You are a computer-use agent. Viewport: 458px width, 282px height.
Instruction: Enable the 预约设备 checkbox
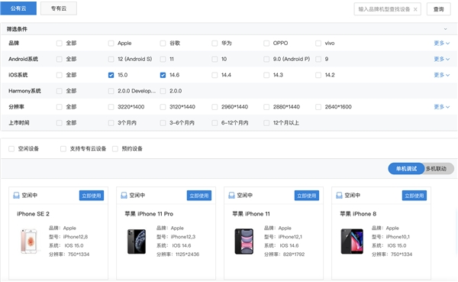click(115, 149)
